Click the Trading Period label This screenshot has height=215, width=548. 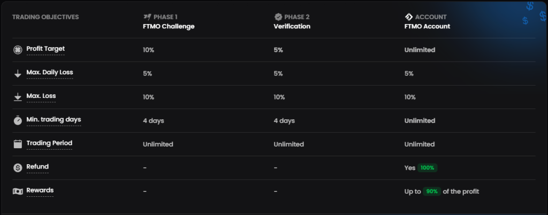49,143
